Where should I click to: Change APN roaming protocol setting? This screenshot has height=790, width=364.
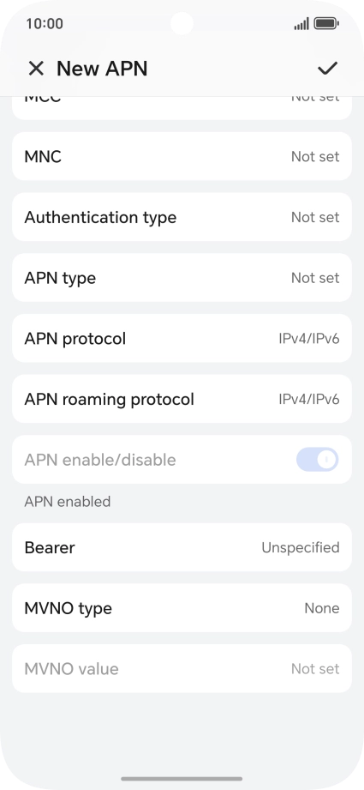(x=182, y=399)
